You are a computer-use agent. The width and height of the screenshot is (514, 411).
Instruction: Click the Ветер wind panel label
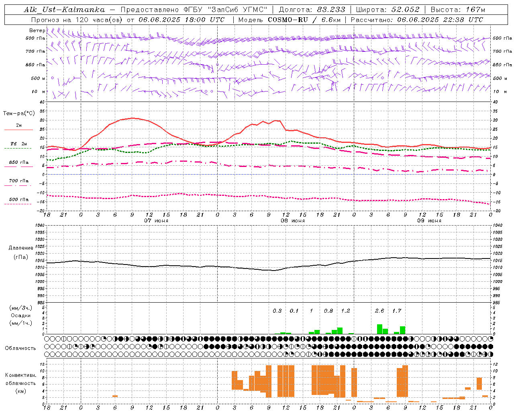37,31
